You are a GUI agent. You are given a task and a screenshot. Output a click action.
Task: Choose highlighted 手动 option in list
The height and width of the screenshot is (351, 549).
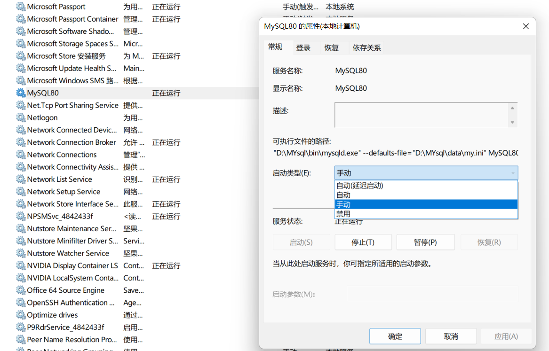426,204
